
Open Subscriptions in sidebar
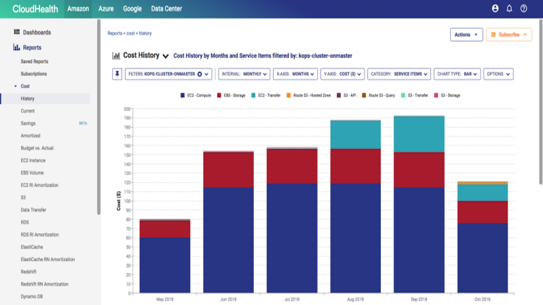33,74
